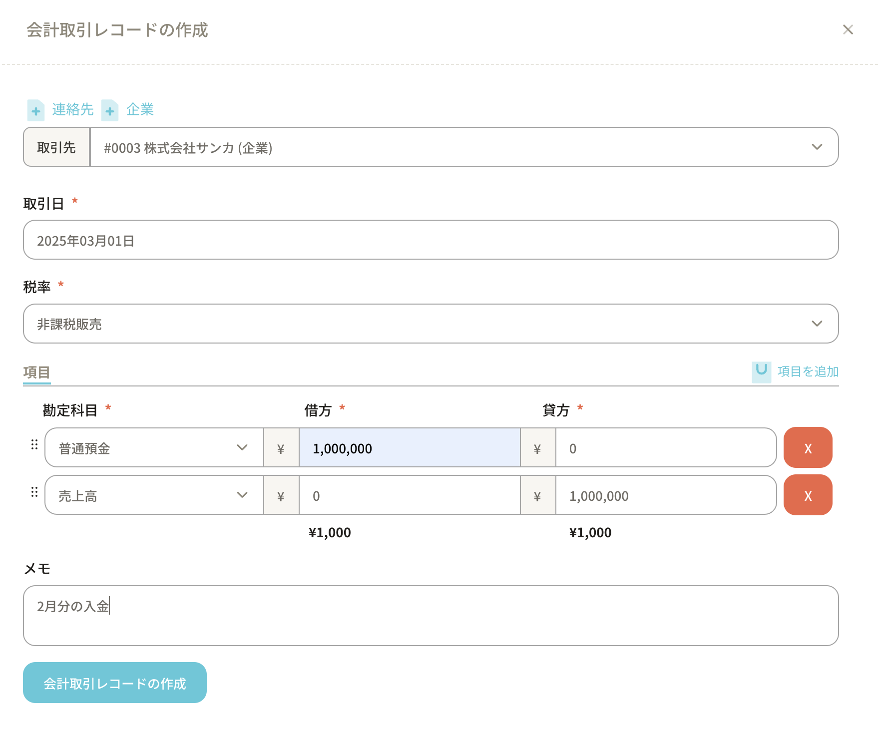This screenshot has height=732, width=878.
Task: Grab the drag handle of the 売上高 row
Action: point(34,492)
